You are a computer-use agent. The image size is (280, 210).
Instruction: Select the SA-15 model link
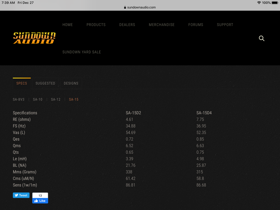(x=74, y=99)
